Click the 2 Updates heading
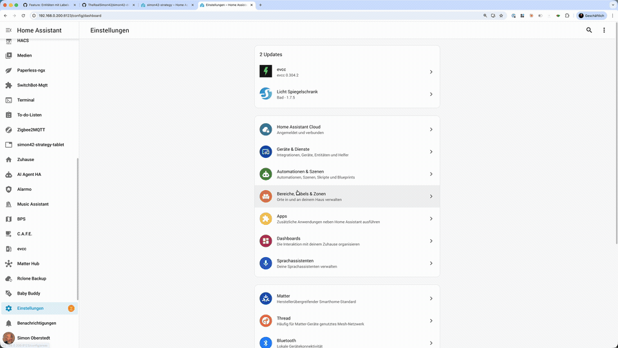The image size is (618, 348). (271, 54)
